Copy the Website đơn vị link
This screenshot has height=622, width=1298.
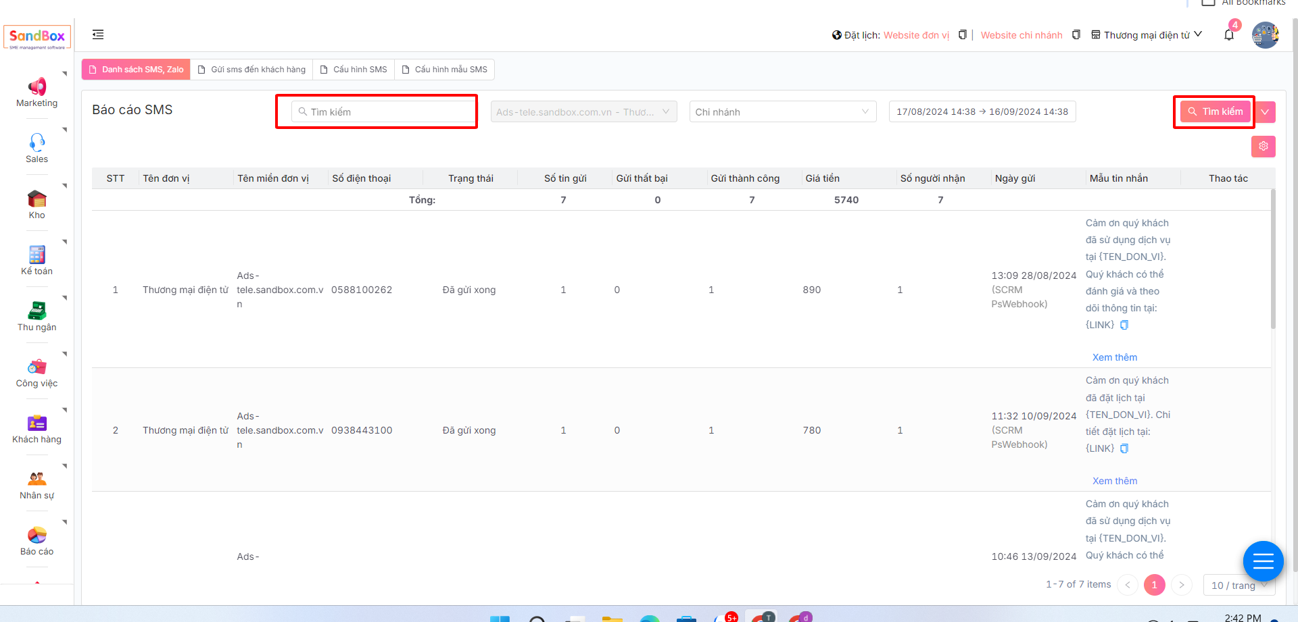962,35
